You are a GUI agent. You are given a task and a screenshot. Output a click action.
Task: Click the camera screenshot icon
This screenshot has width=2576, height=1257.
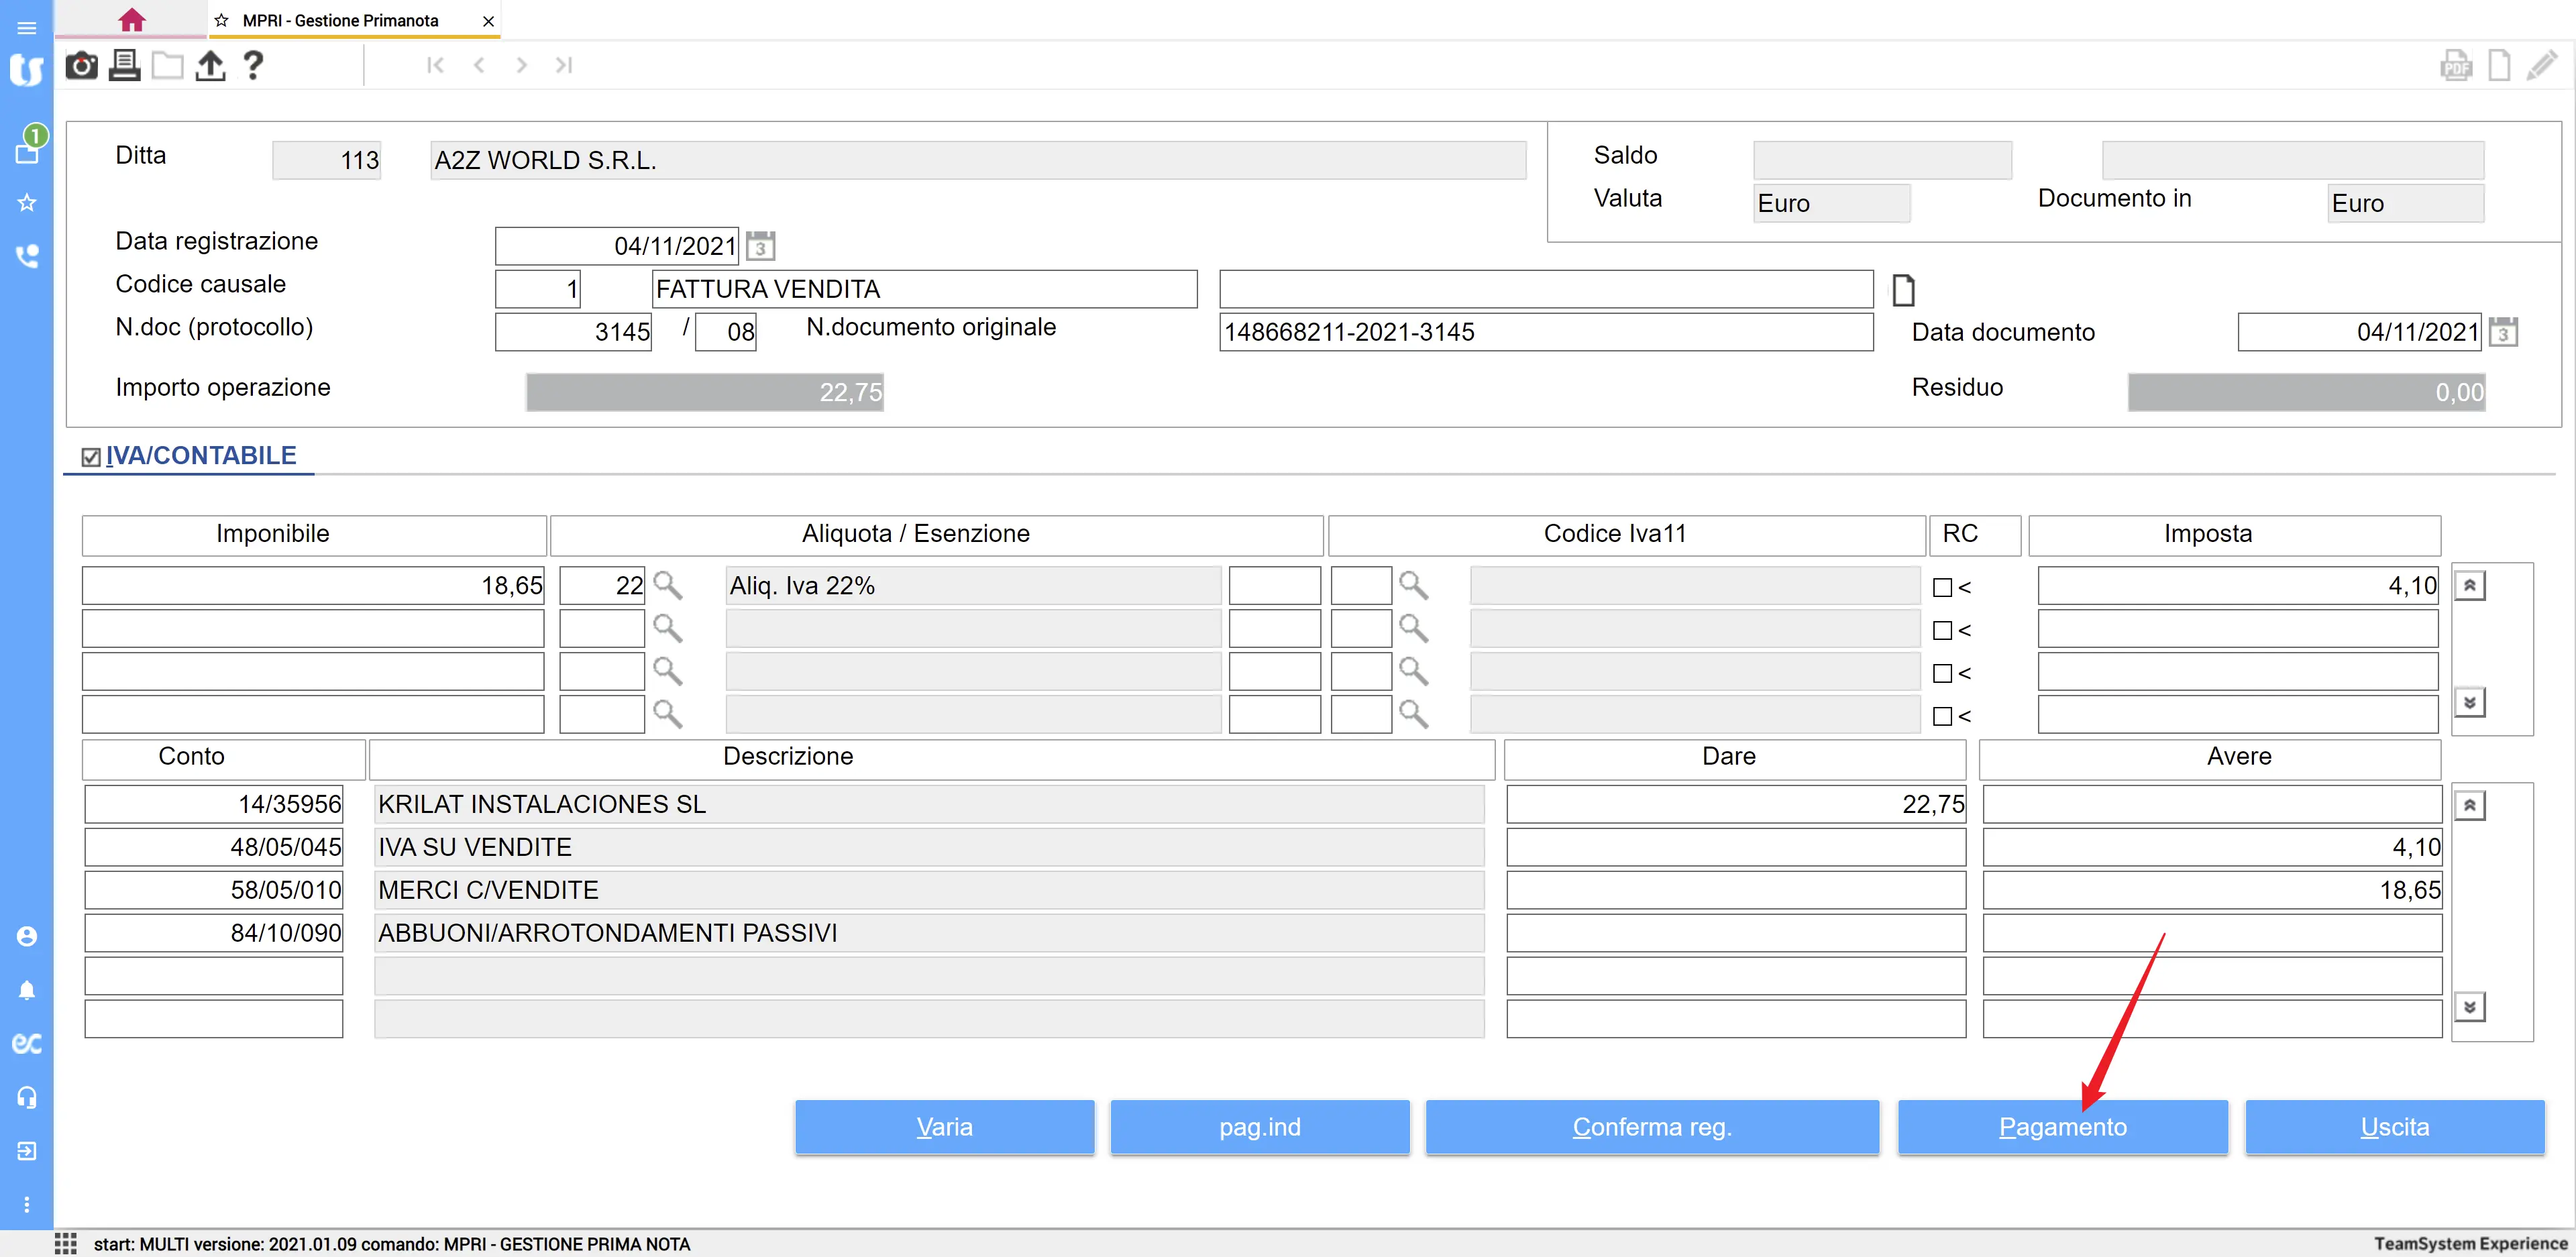81,66
